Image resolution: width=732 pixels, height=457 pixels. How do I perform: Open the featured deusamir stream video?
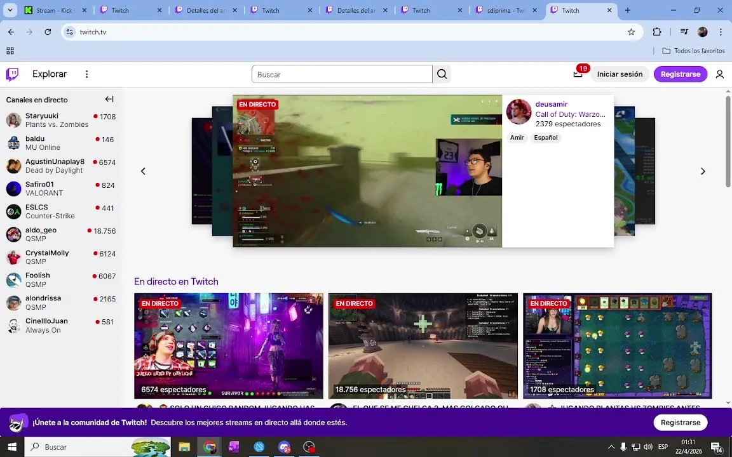[x=367, y=171]
